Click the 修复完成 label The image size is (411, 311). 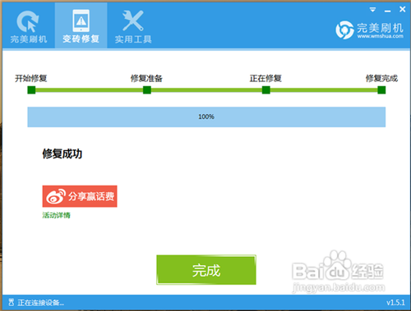pos(381,79)
